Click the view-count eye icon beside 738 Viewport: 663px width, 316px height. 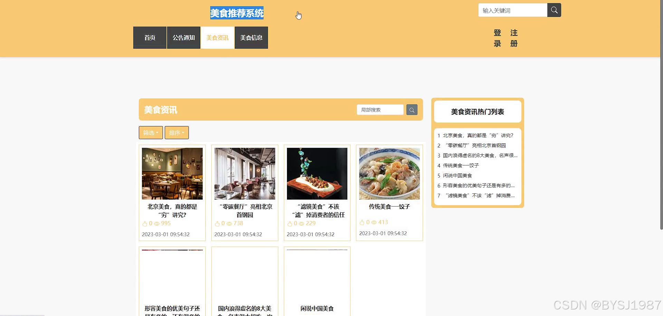pos(229,224)
